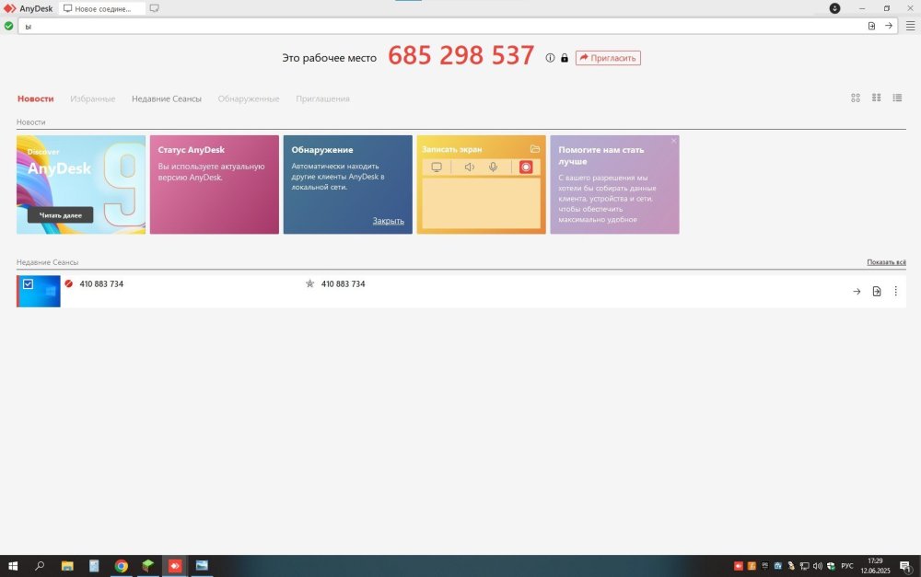
Task: Click the РУС language indicator in the tray
Action: 847,566
